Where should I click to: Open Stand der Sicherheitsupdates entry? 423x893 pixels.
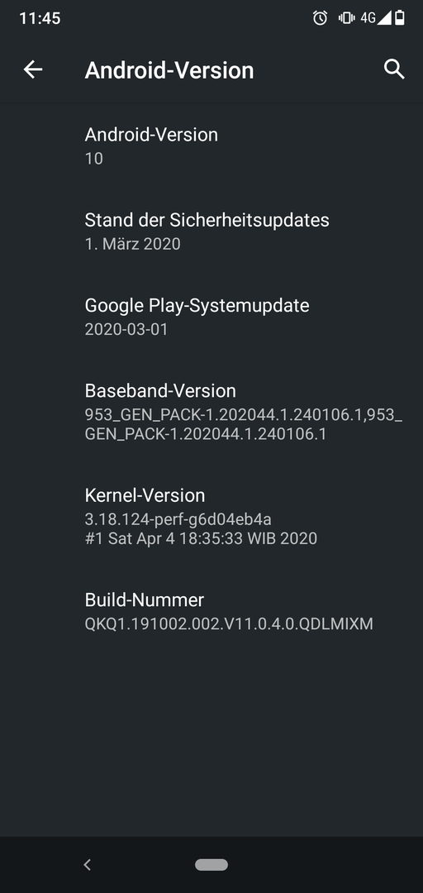[x=211, y=232]
